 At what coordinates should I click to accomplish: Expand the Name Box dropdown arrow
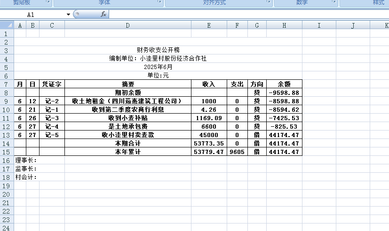(x=68, y=15)
